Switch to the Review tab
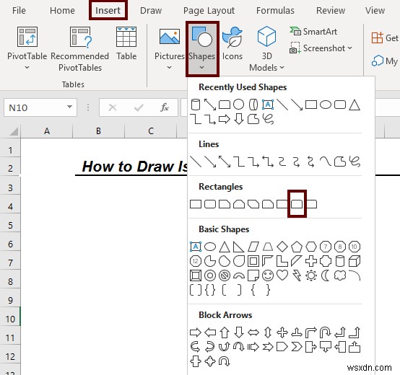The height and width of the screenshot is (375, 400). (331, 10)
